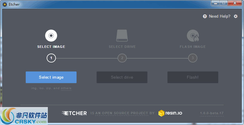Minimize the Etcher window
The height and width of the screenshot is (125, 244).
tap(216, 3)
